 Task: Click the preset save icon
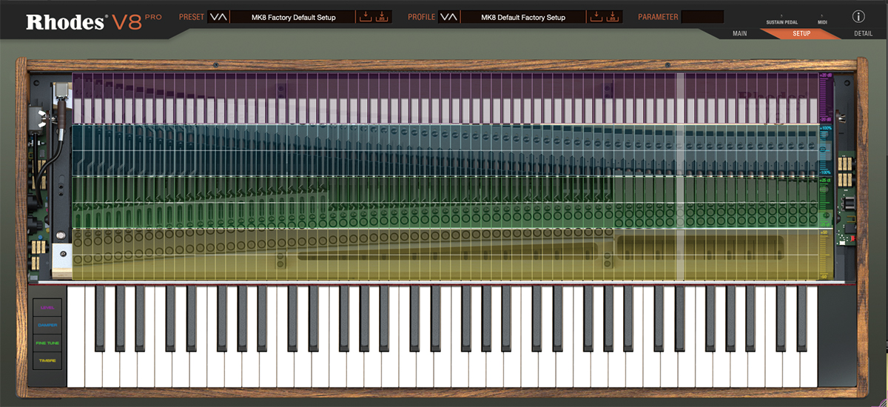[x=365, y=17]
